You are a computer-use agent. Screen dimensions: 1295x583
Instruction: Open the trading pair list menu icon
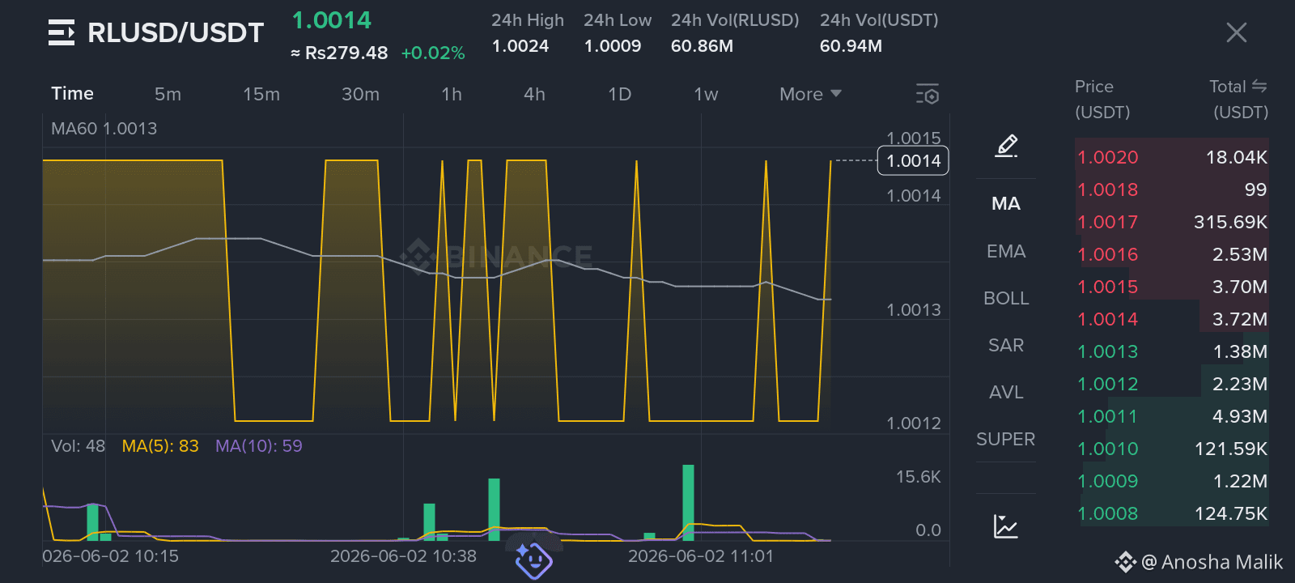(x=62, y=32)
